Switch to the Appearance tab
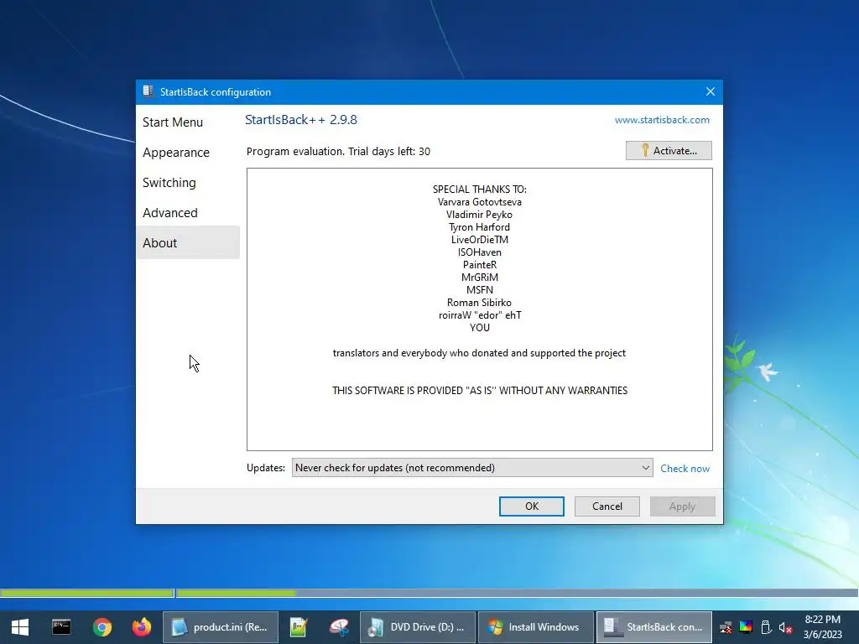 pos(176,153)
